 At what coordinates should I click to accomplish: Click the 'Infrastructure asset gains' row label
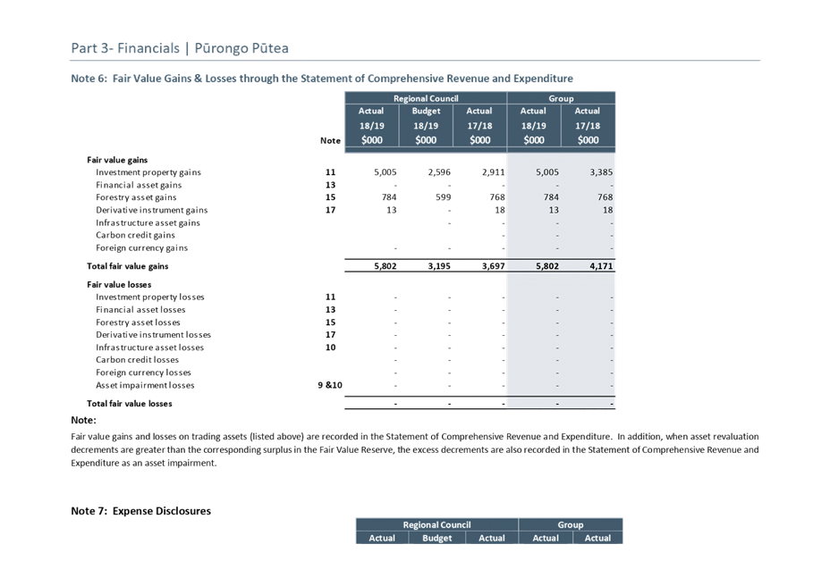click(x=148, y=222)
